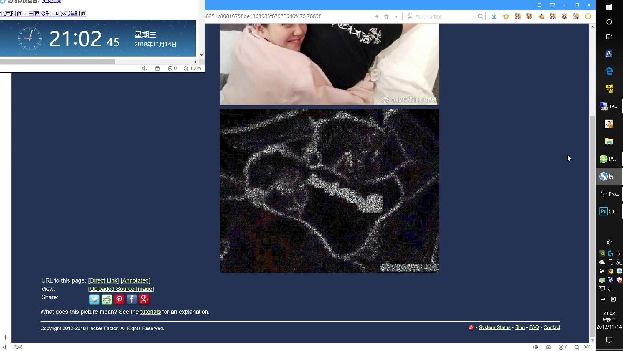623x351 pixels.
Task: Open Task View on taskbar
Action: point(609,37)
